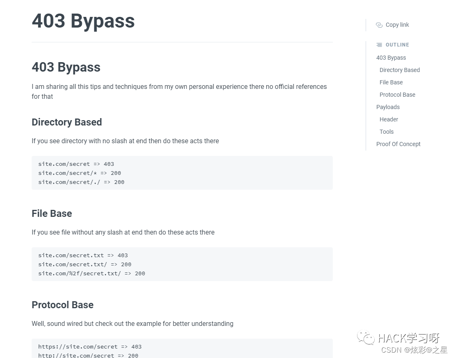Click the File Base heading
454x358 pixels.
pyautogui.click(x=52, y=213)
